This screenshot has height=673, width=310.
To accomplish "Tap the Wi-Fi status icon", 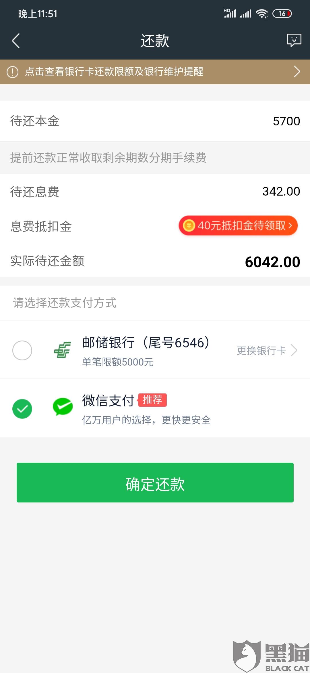I will click(262, 14).
